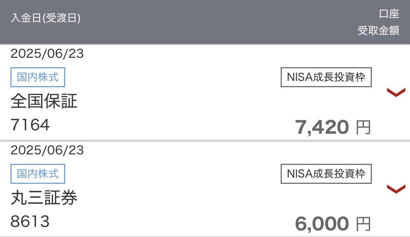Click the 6,000 received amount figure
The height and width of the screenshot is (237, 410).
(322, 224)
